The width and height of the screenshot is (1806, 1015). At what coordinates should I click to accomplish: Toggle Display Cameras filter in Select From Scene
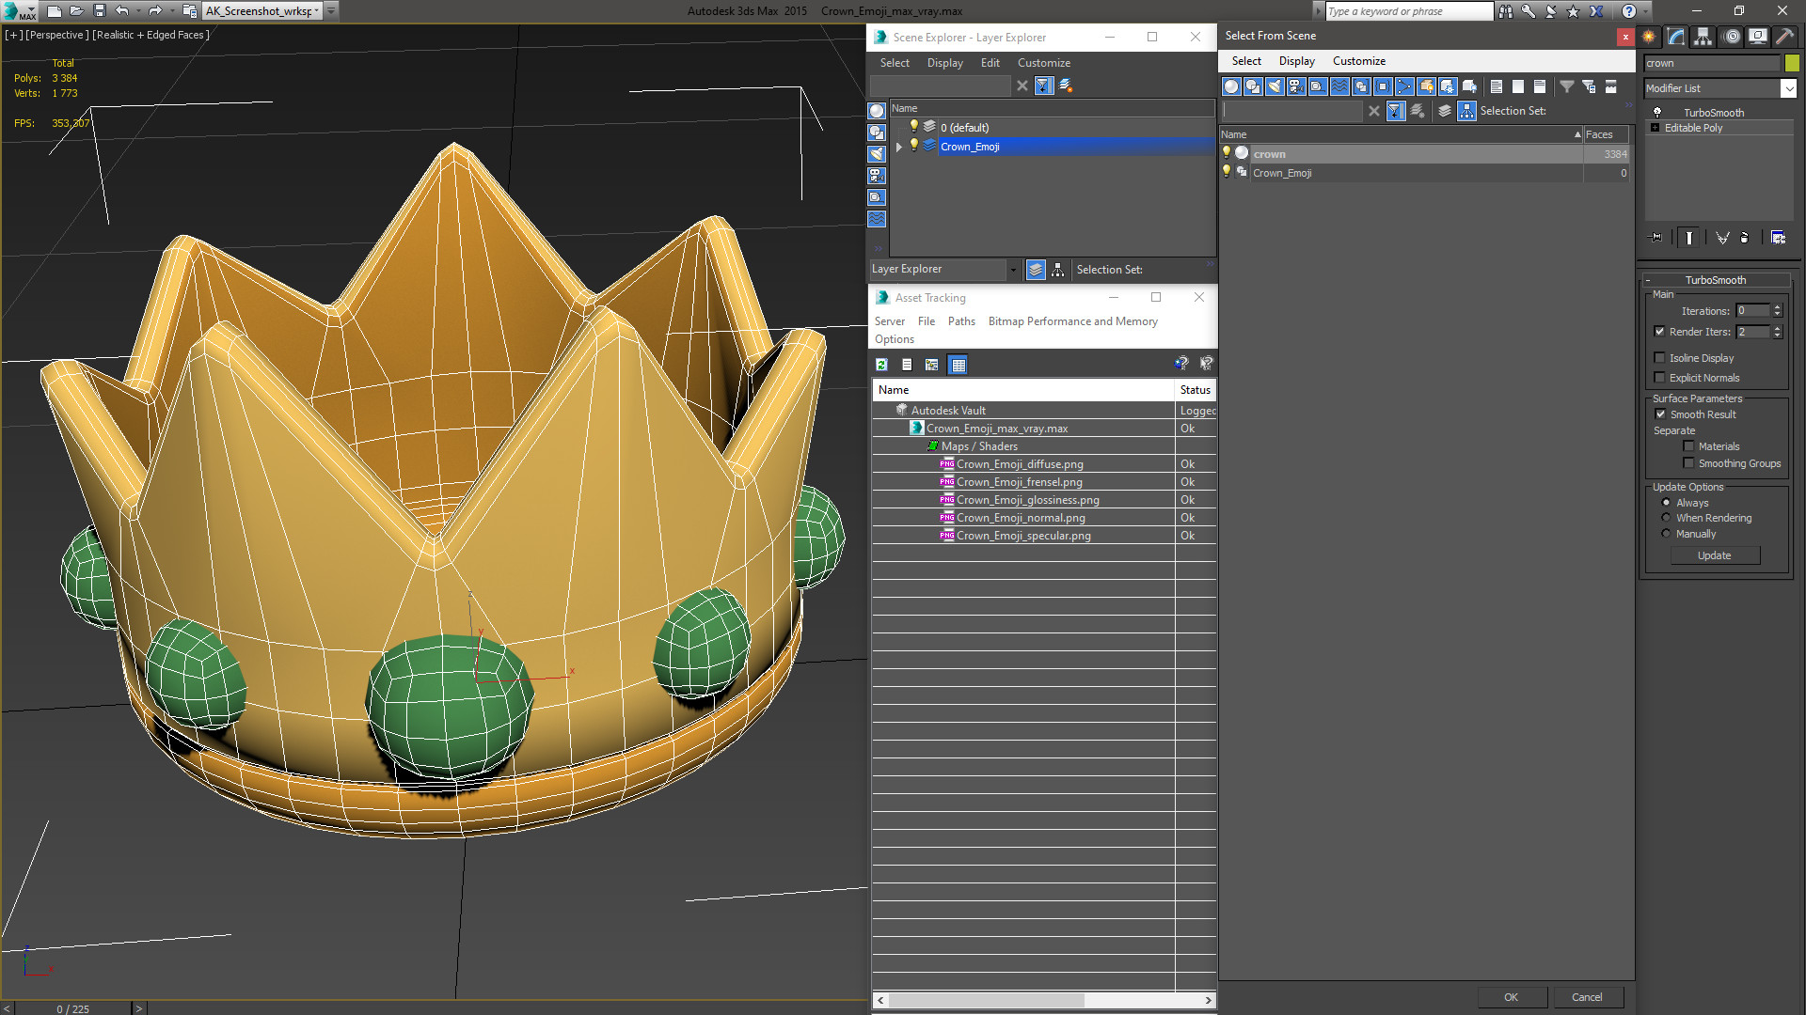[x=1296, y=86]
